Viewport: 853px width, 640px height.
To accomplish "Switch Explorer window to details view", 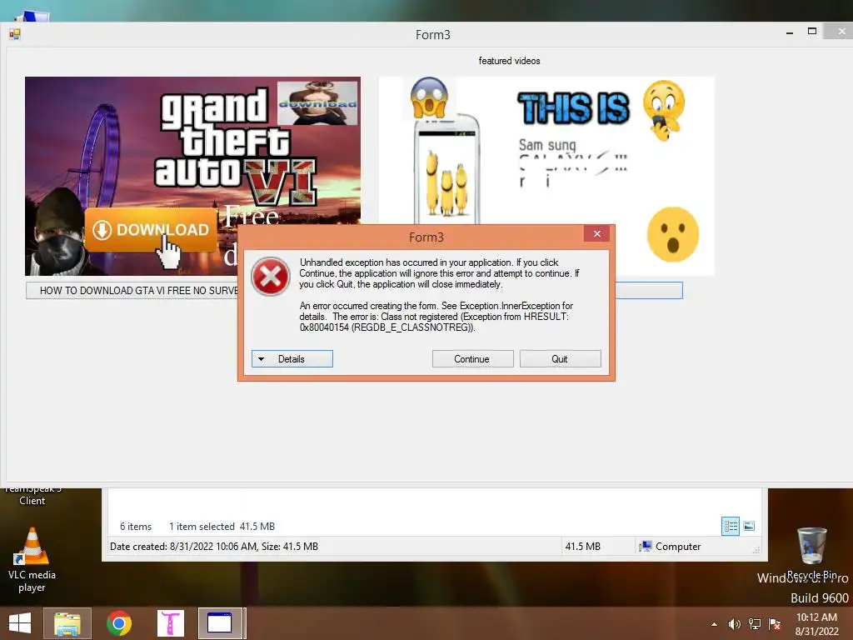I will coord(730,527).
